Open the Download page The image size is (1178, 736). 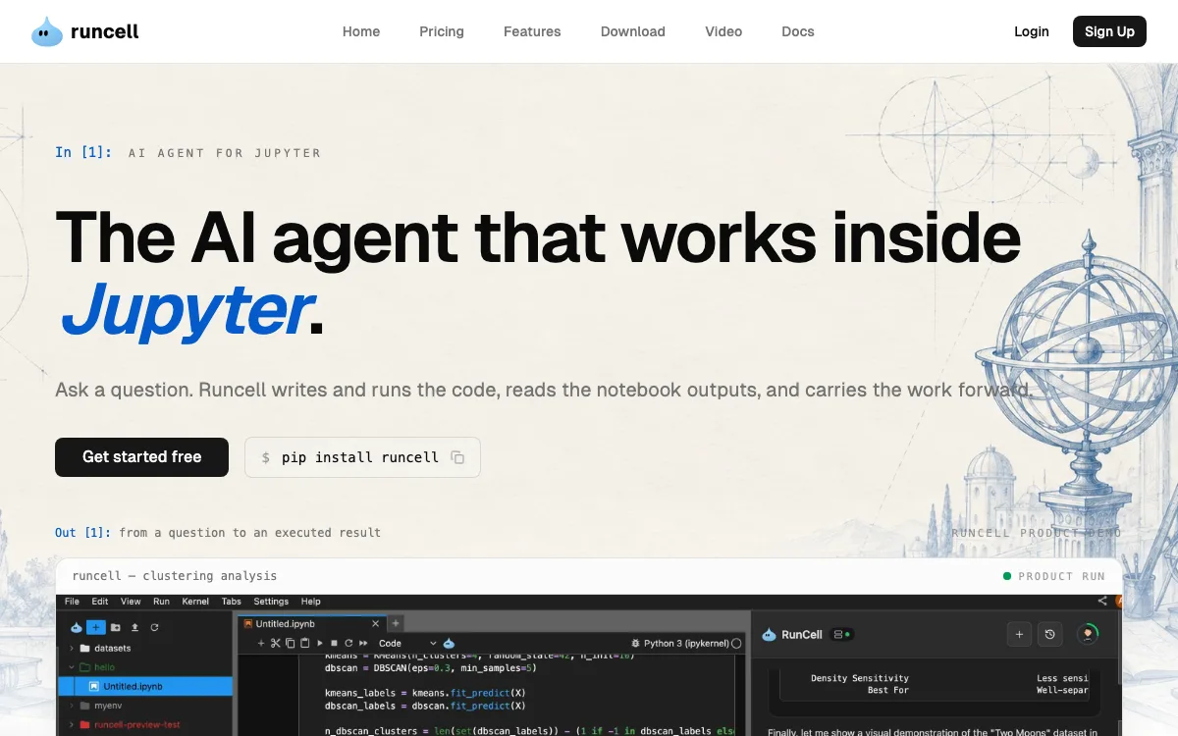tap(633, 31)
